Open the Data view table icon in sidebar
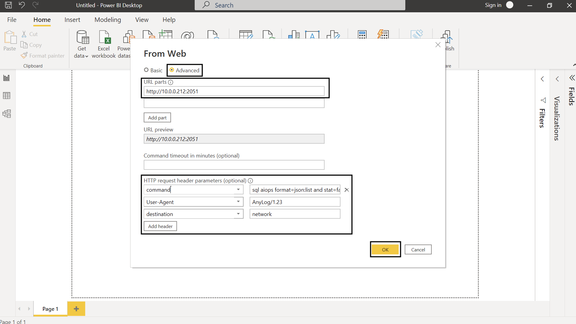 click(x=7, y=96)
